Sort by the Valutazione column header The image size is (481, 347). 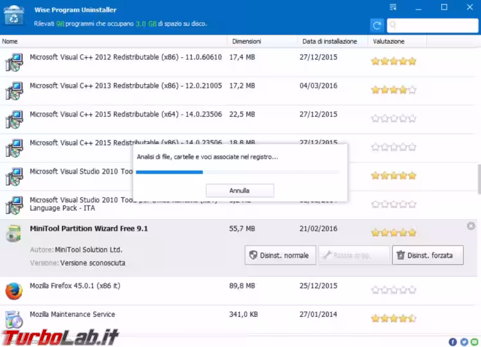[x=388, y=41]
